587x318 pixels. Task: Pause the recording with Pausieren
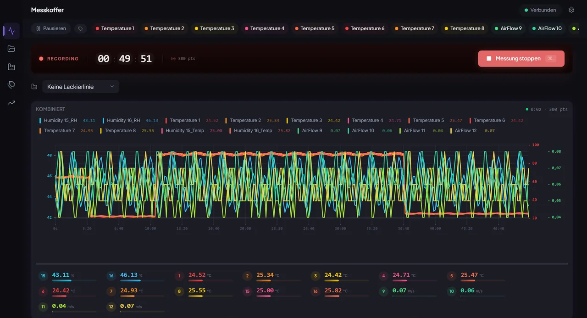pyautogui.click(x=51, y=28)
